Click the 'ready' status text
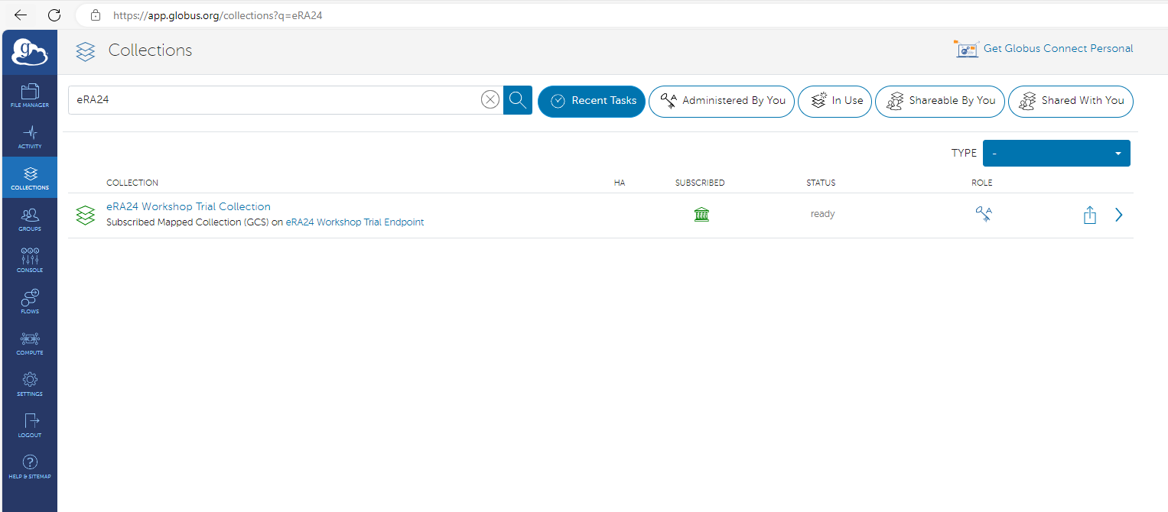Screen dimensions: 1168x512 [822, 214]
